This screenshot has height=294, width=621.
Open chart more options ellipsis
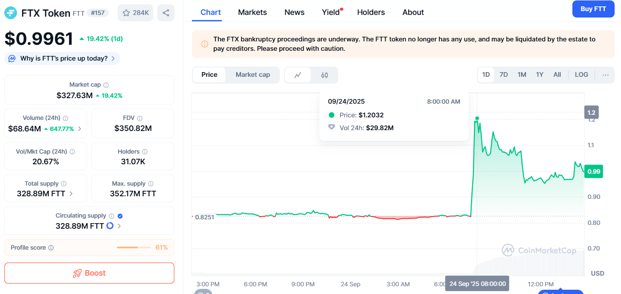[x=606, y=75]
